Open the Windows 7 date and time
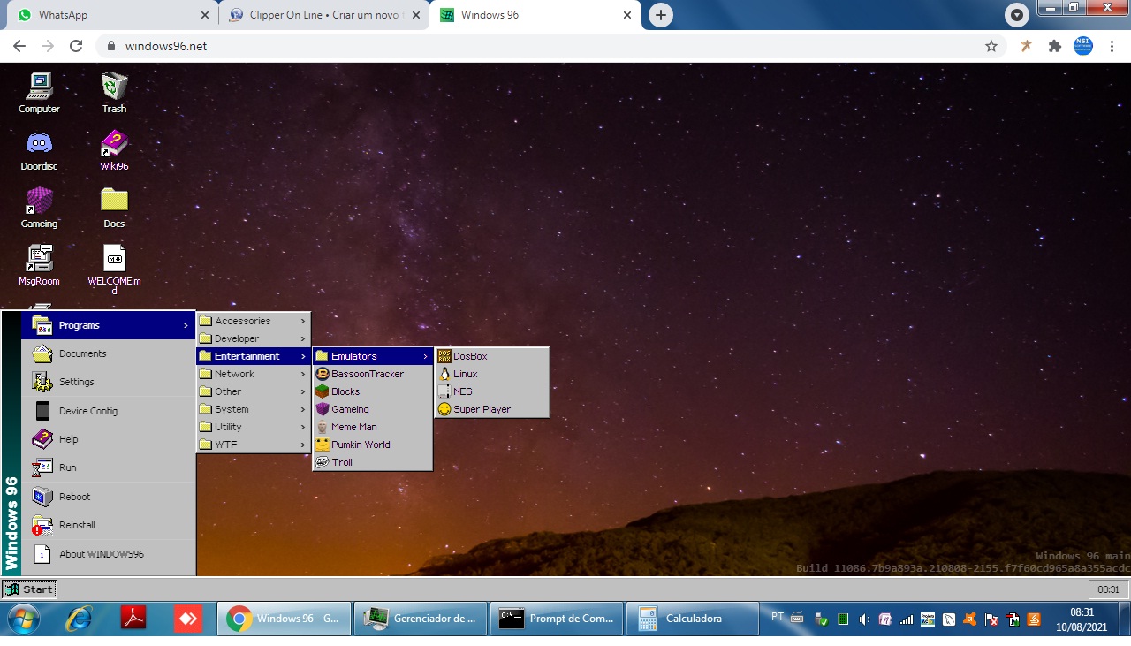Image resolution: width=1131 pixels, height=646 pixels. (x=1082, y=619)
